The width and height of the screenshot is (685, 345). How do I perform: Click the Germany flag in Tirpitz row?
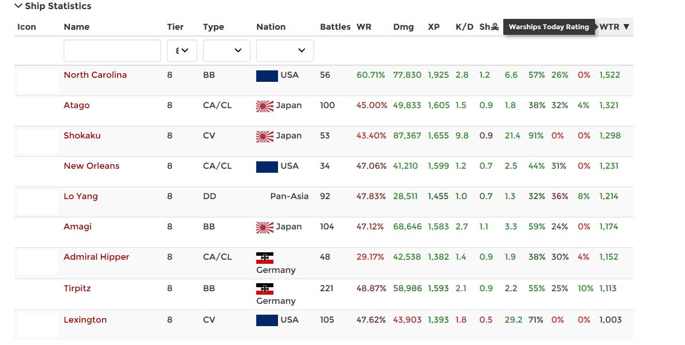(265, 289)
